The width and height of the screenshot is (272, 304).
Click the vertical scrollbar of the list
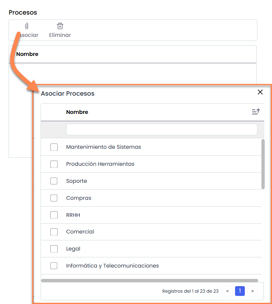(263, 164)
